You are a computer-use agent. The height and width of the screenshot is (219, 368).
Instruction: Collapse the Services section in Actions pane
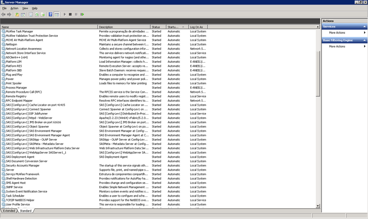(364, 27)
